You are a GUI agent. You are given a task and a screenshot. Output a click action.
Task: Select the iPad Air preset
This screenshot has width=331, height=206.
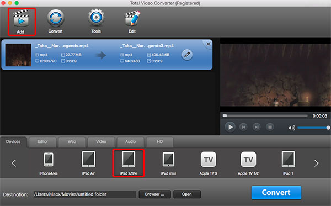pos(88,163)
